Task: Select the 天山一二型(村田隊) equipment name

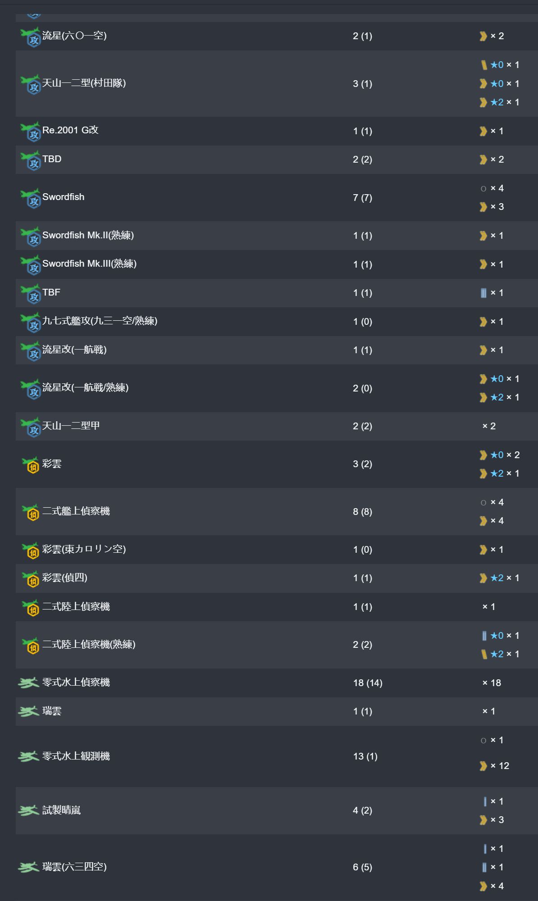Action: [84, 83]
